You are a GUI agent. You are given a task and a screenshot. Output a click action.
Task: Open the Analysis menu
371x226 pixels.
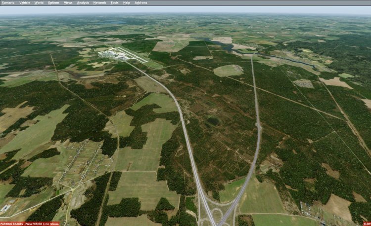click(83, 2)
